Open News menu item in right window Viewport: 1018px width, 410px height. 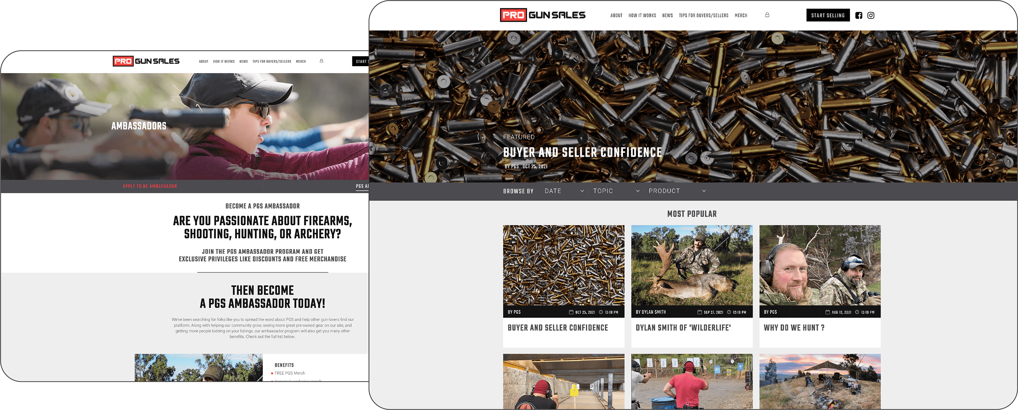pyautogui.click(x=668, y=16)
